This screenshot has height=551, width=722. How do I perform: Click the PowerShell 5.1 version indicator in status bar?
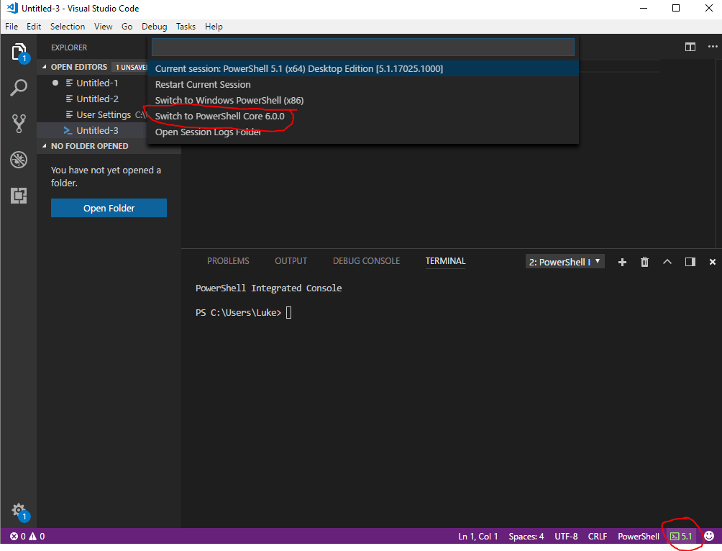tap(681, 537)
